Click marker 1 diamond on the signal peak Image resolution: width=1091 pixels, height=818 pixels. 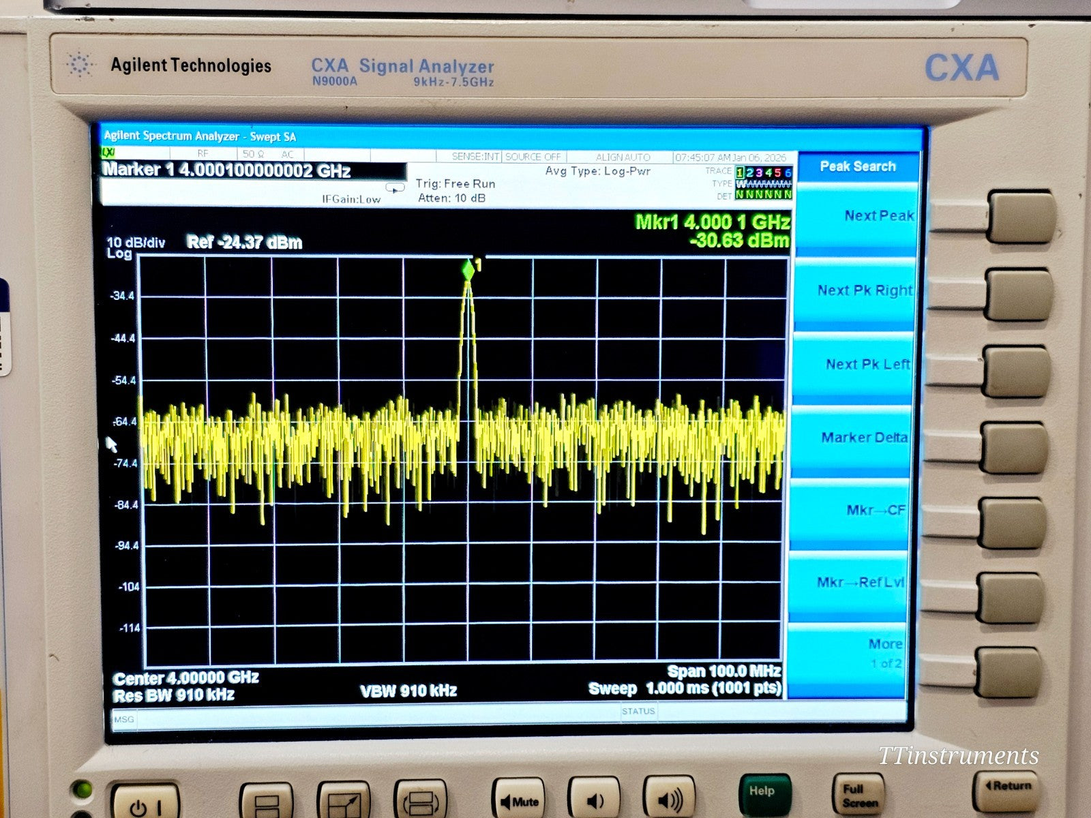tap(468, 270)
